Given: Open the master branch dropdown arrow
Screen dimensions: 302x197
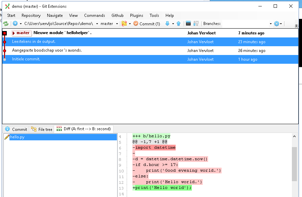Looking at the screenshot, I should click(x=117, y=24).
